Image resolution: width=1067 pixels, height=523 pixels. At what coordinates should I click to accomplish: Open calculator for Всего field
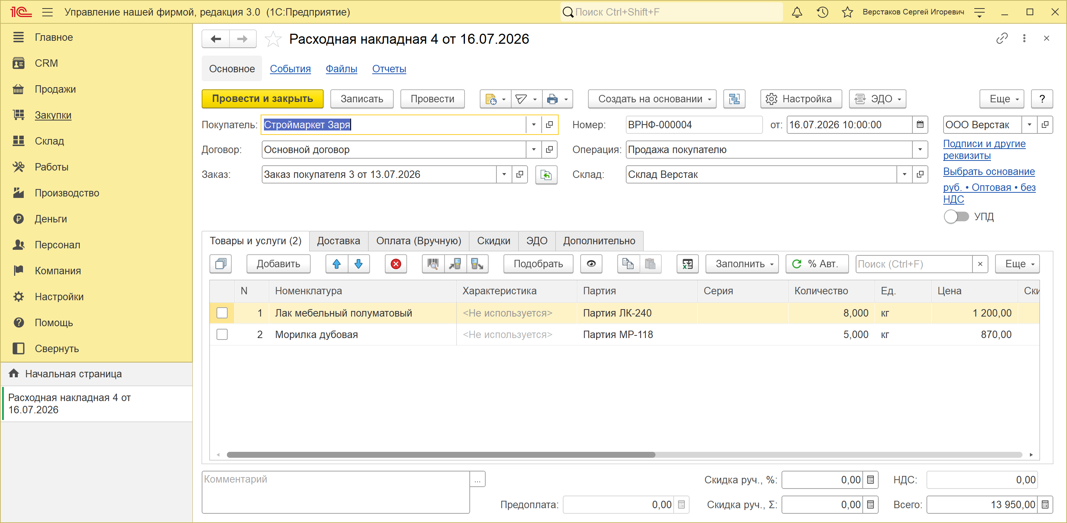point(1045,504)
